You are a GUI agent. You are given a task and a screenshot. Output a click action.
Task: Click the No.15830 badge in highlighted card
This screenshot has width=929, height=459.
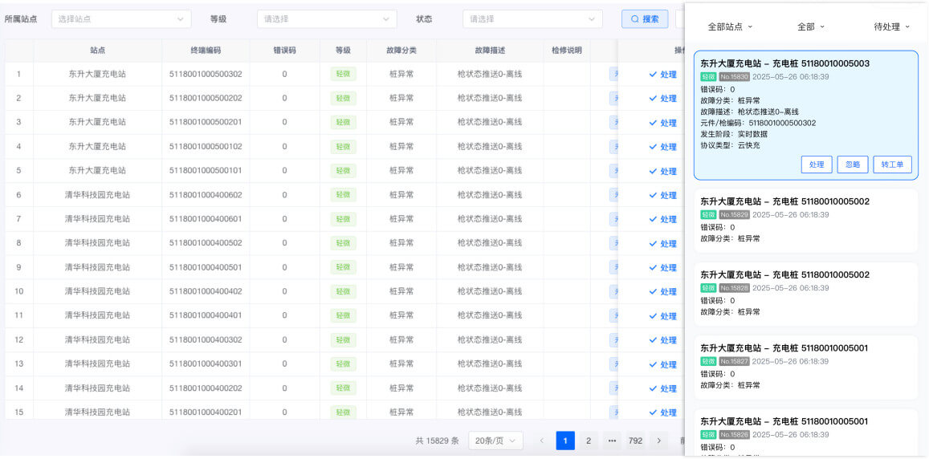pos(734,77)
